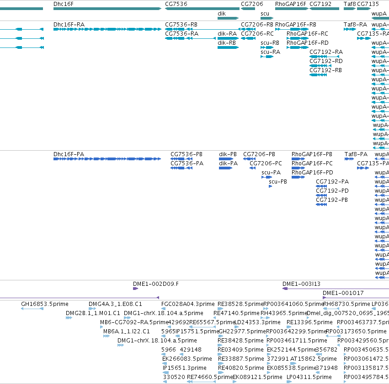Select the "CG7536" gene label
This screenshot has width=389, height=384.
[176, 4]
